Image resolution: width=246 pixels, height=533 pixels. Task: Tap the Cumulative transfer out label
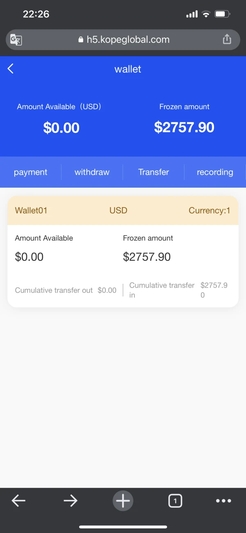pos(54,290)
